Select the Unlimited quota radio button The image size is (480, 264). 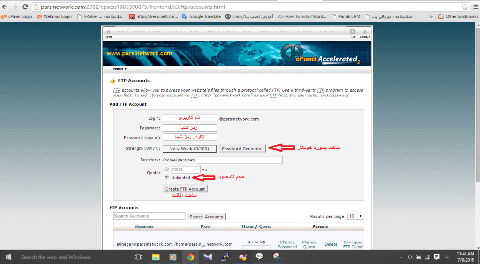point(167,177)
